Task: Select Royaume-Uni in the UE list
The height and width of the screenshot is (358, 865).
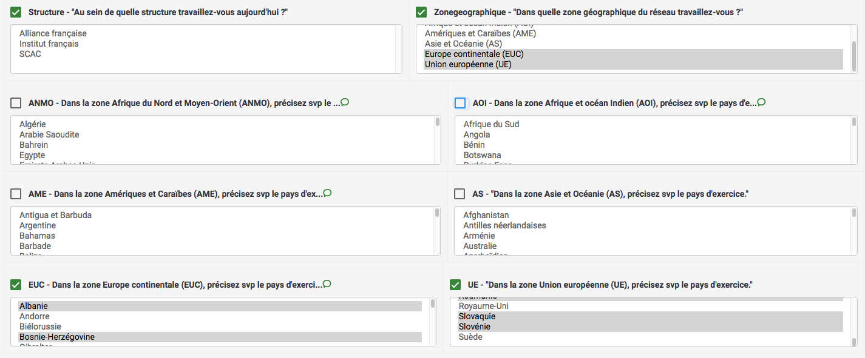Action: coord(483,306)
